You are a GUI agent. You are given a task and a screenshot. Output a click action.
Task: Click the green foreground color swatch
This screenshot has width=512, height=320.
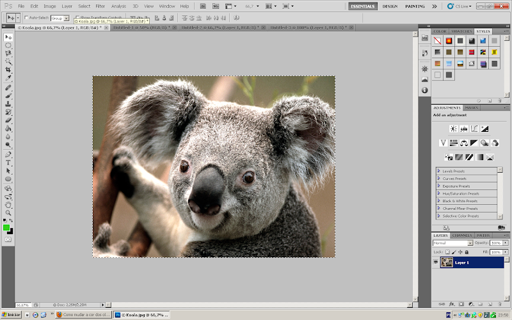pos(6,227)
